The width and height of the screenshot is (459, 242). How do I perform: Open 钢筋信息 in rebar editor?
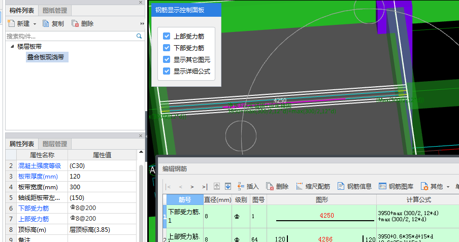pos(354,186)
